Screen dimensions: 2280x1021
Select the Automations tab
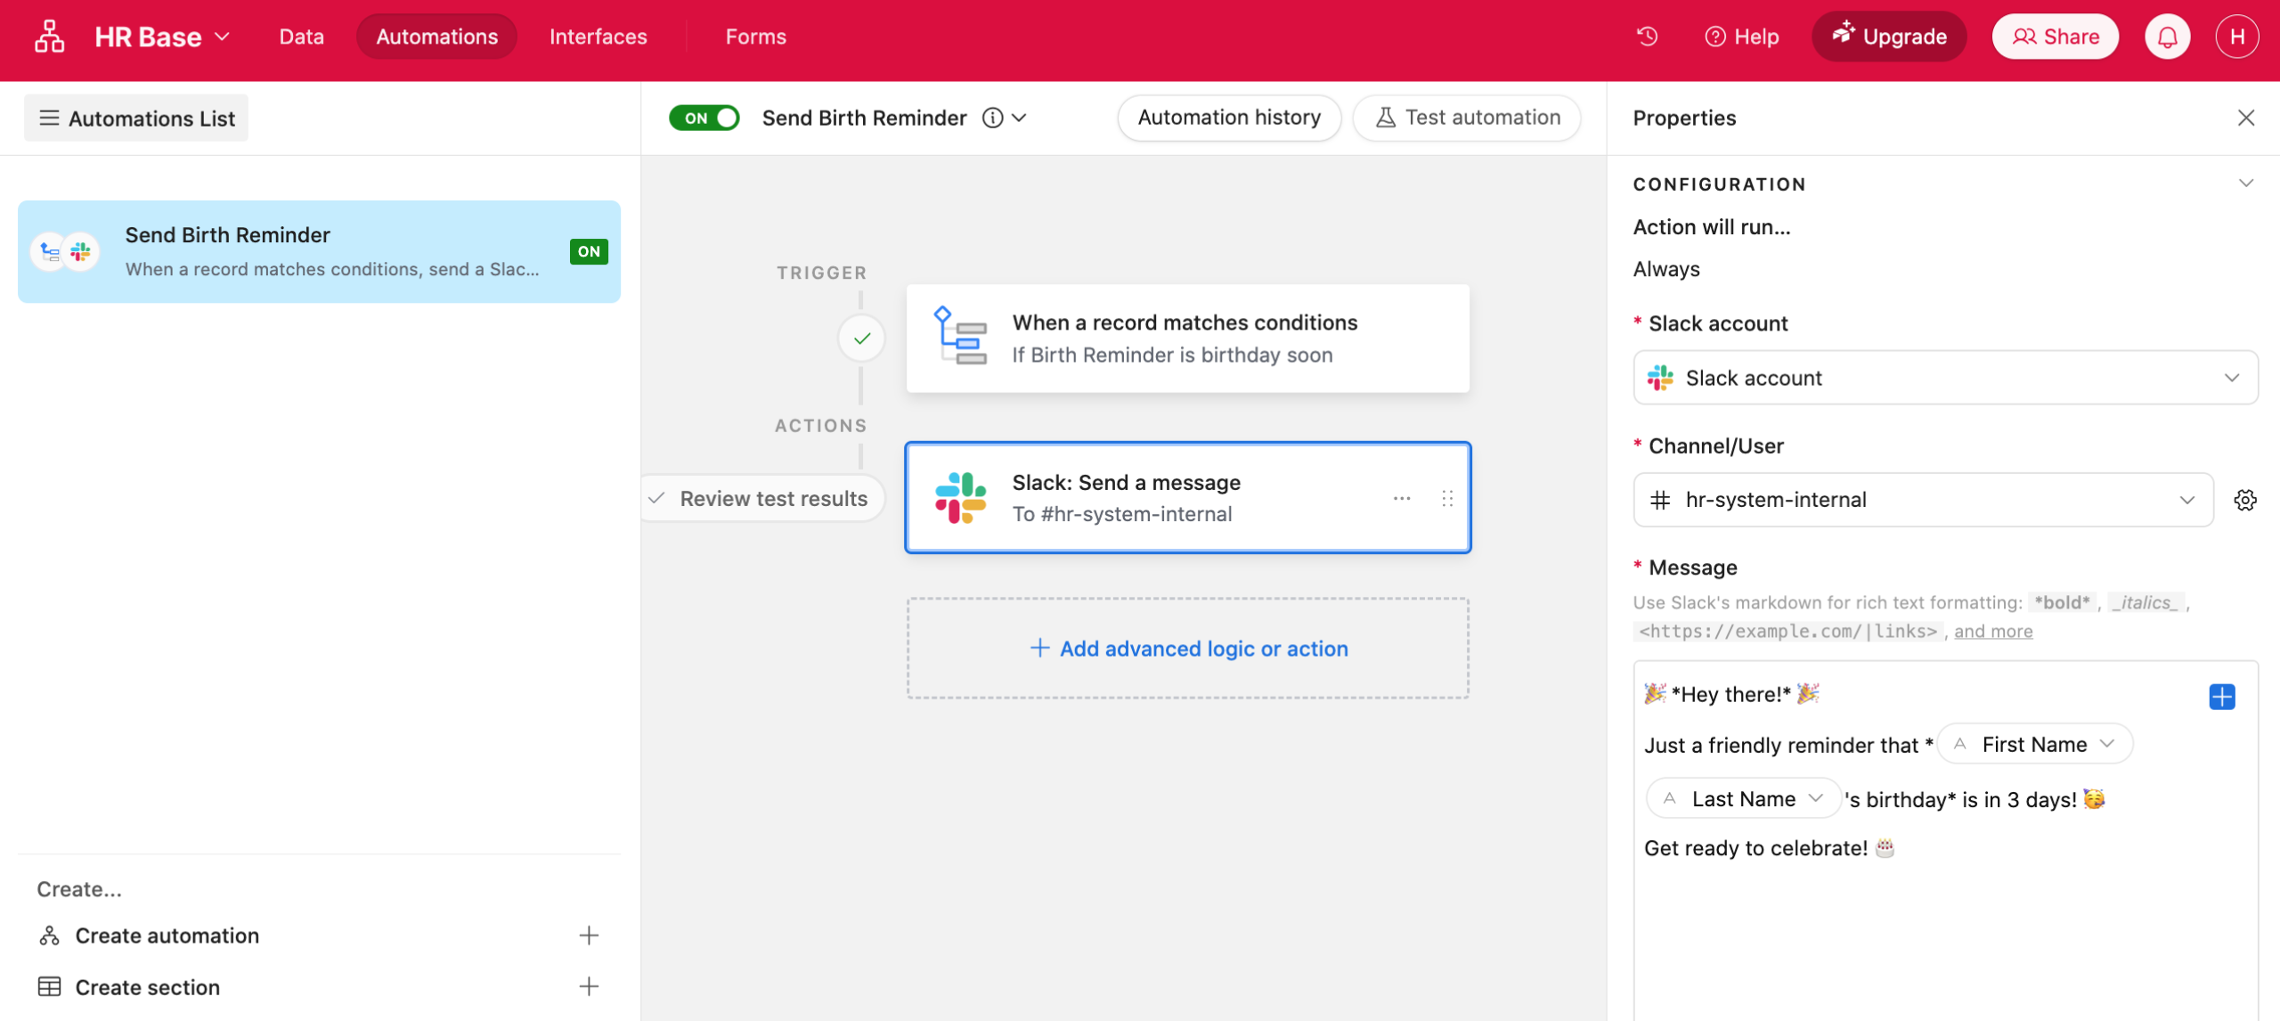pos(436,37)
